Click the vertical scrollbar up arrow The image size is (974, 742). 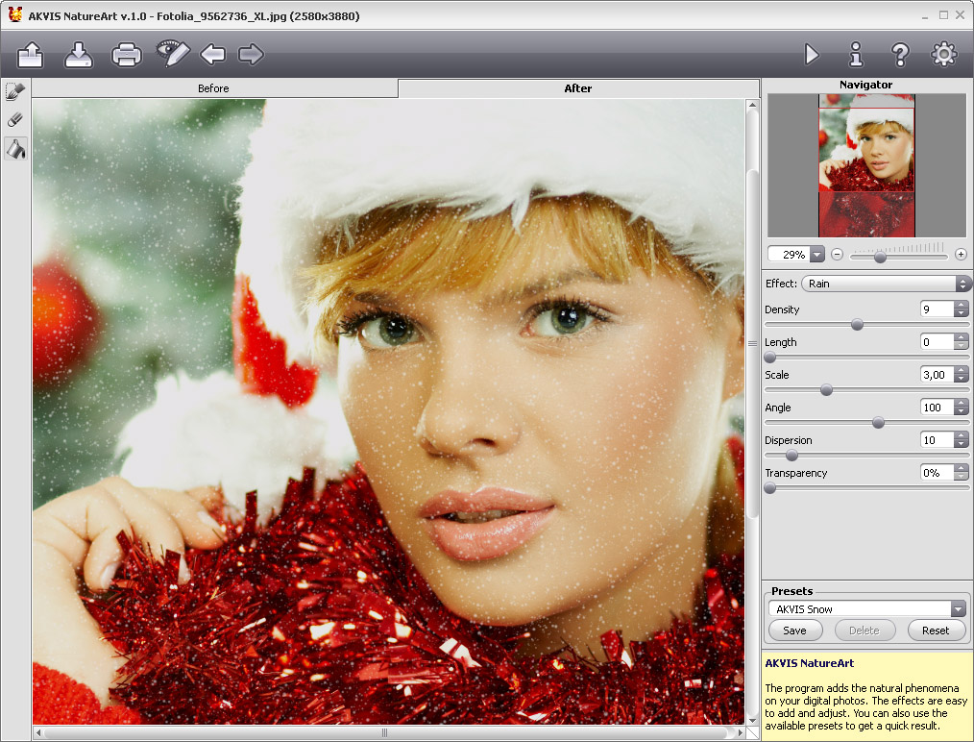point(752,106)
